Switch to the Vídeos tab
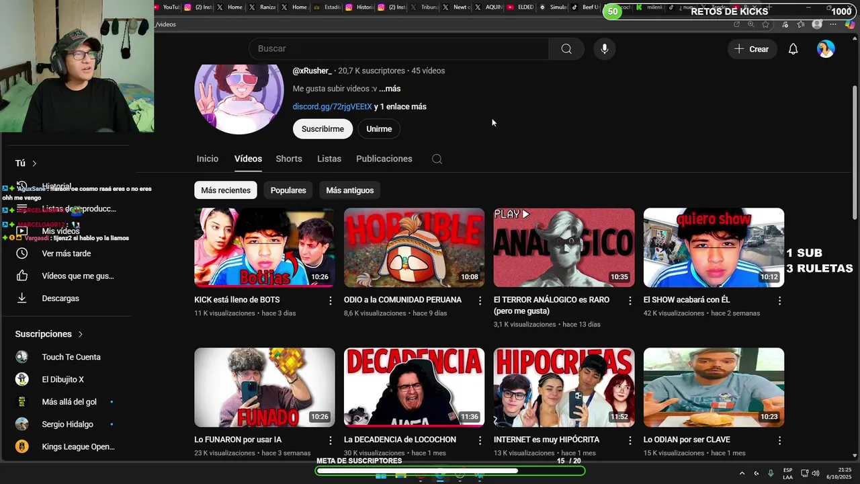The width and height of the screenshot is (860, 484). click(248, 159)
